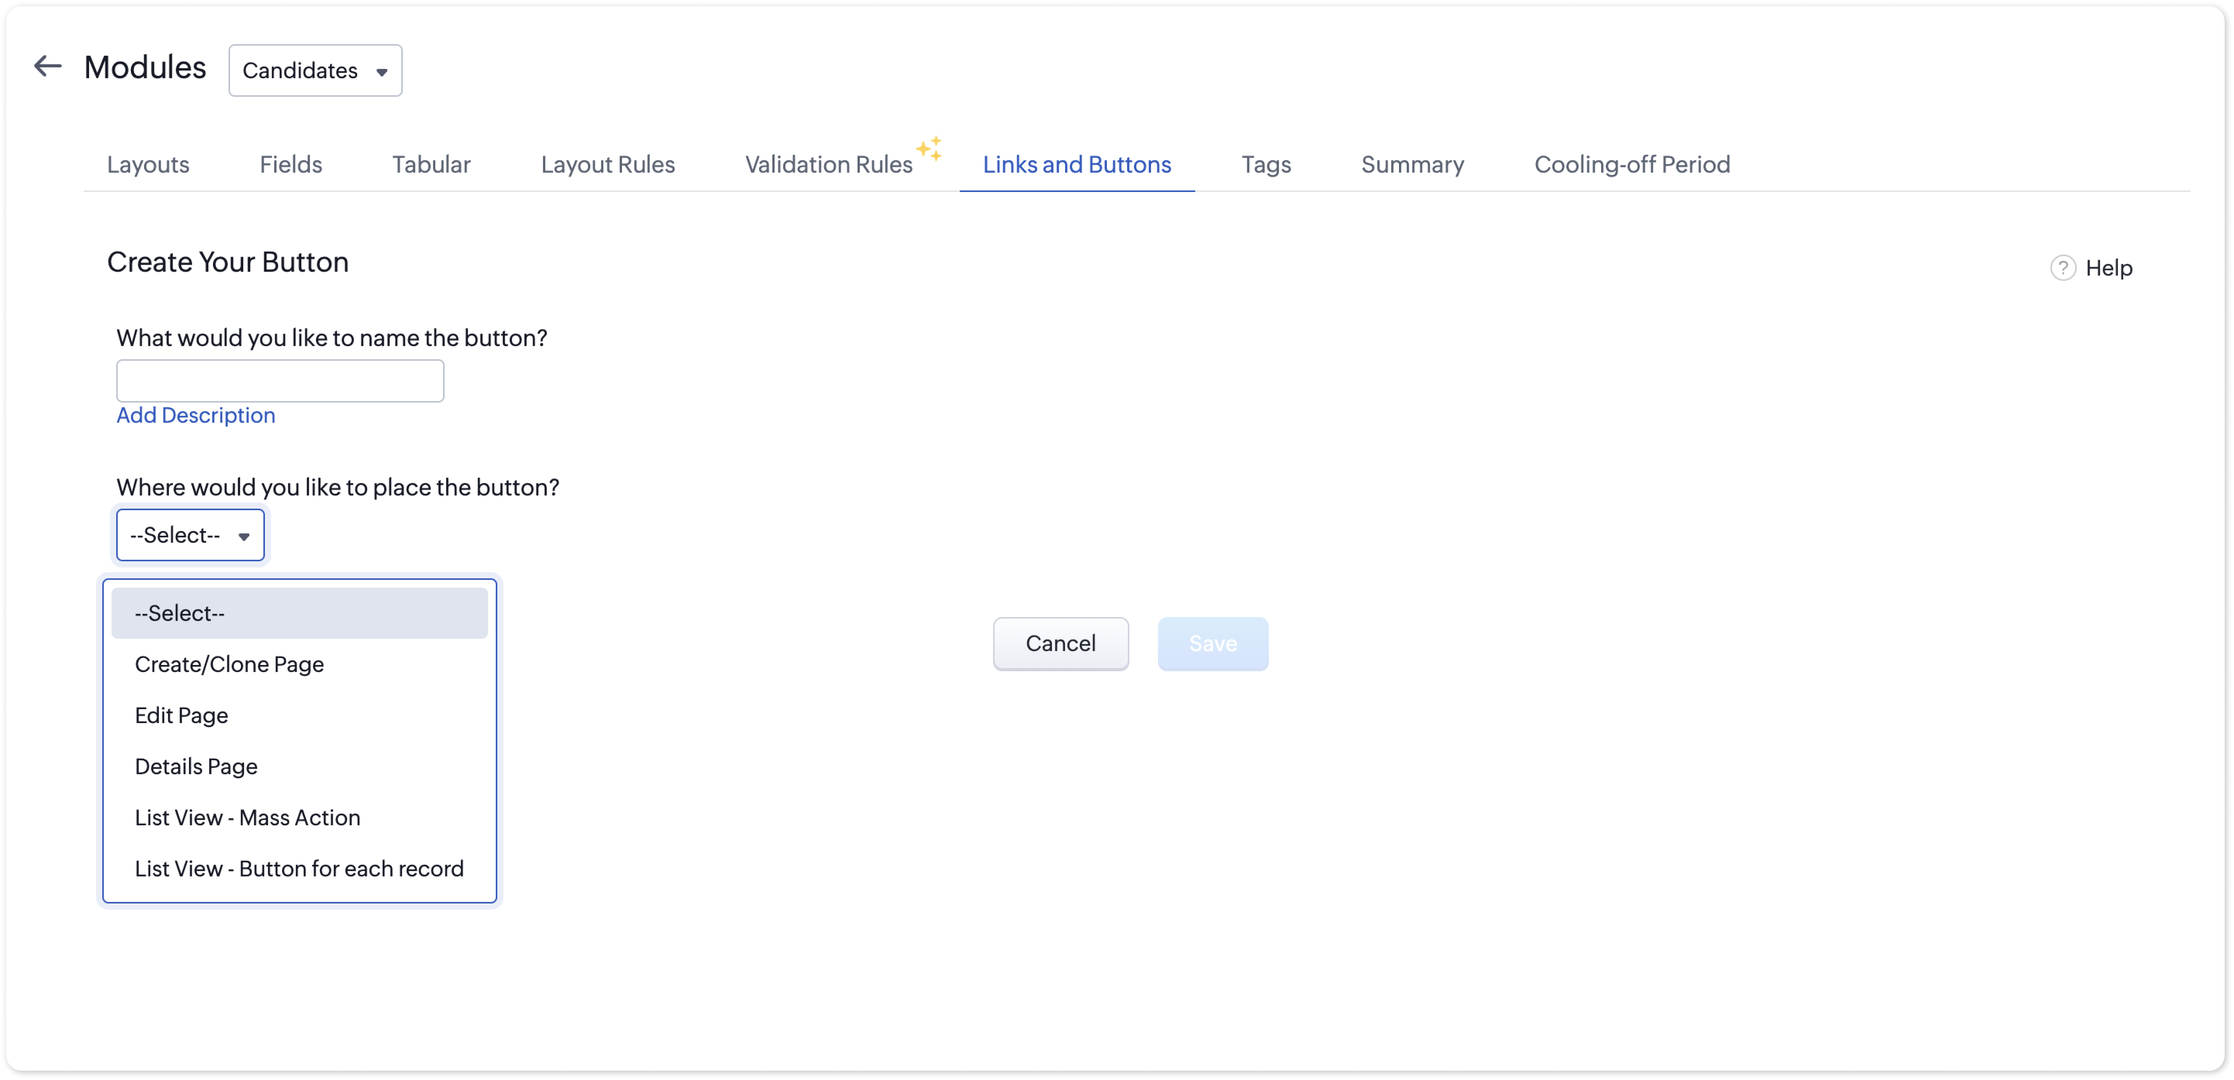Pick Details Page placement option
This screenshot has height=1080, width=2234.
[x=196, y=766]
